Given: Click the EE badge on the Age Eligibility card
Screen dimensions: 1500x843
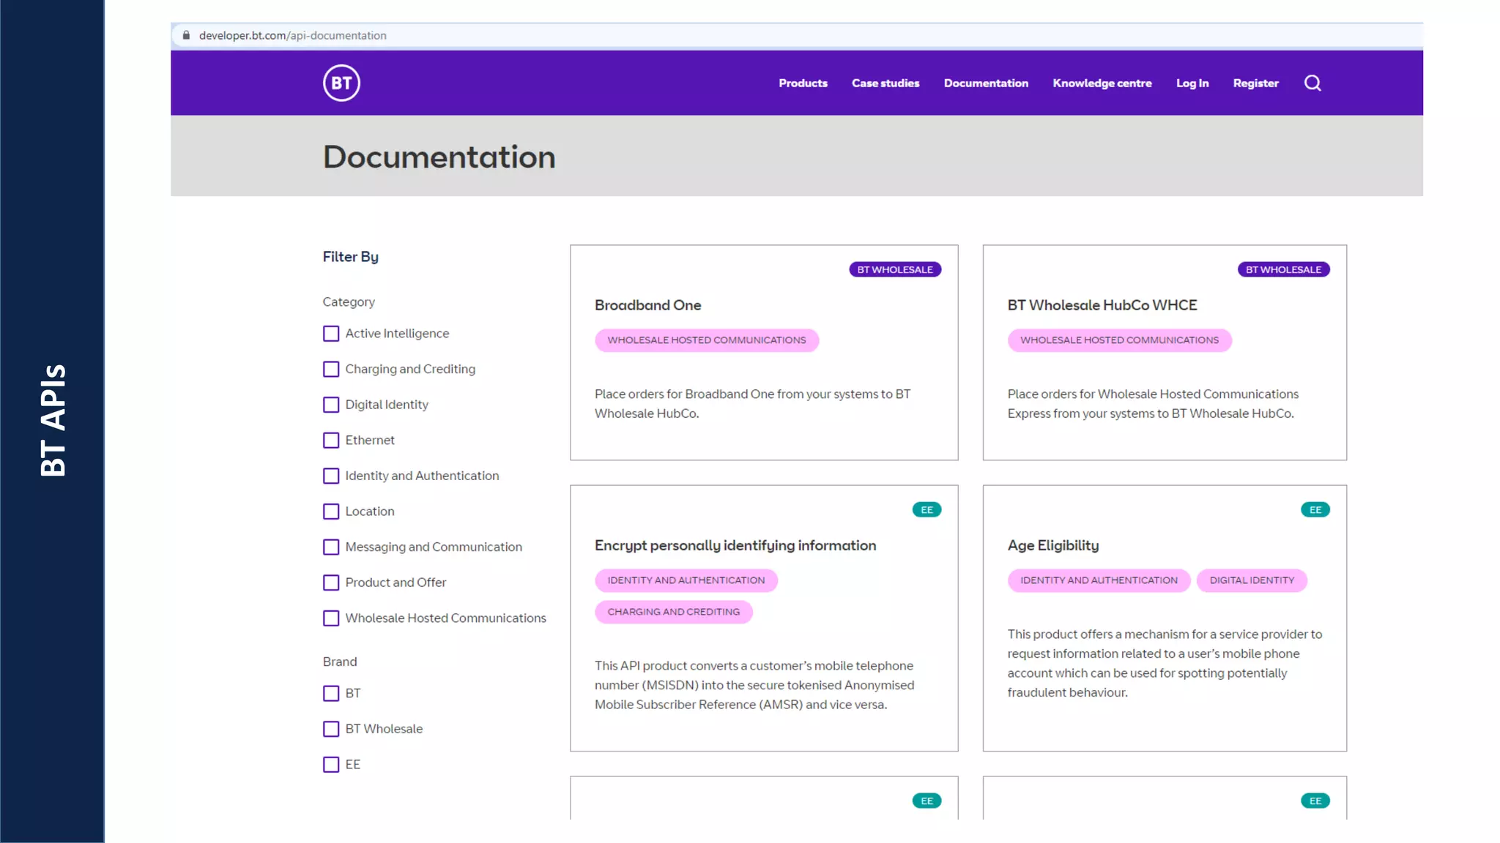Looking at the screenshot, I should (1315, 509).
